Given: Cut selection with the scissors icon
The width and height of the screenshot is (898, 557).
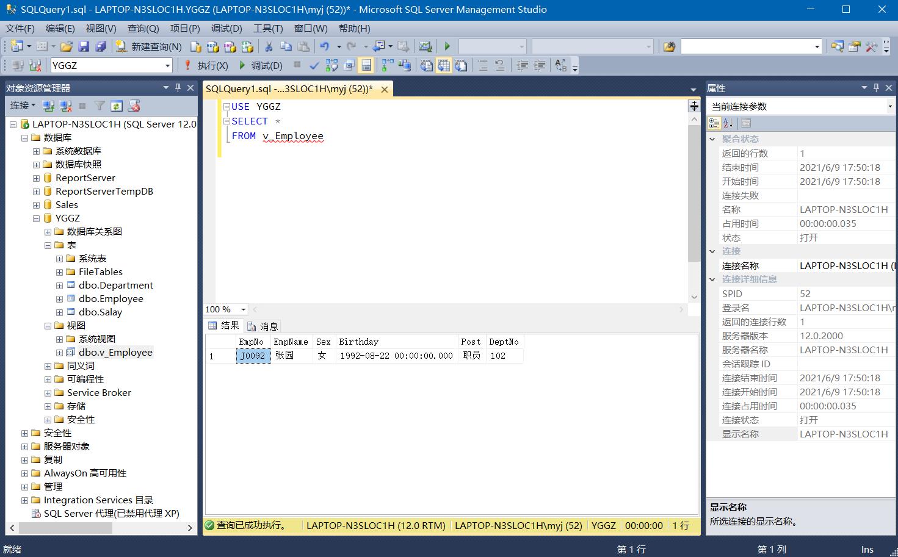Looking at the screenshot, I should point(269,46).
